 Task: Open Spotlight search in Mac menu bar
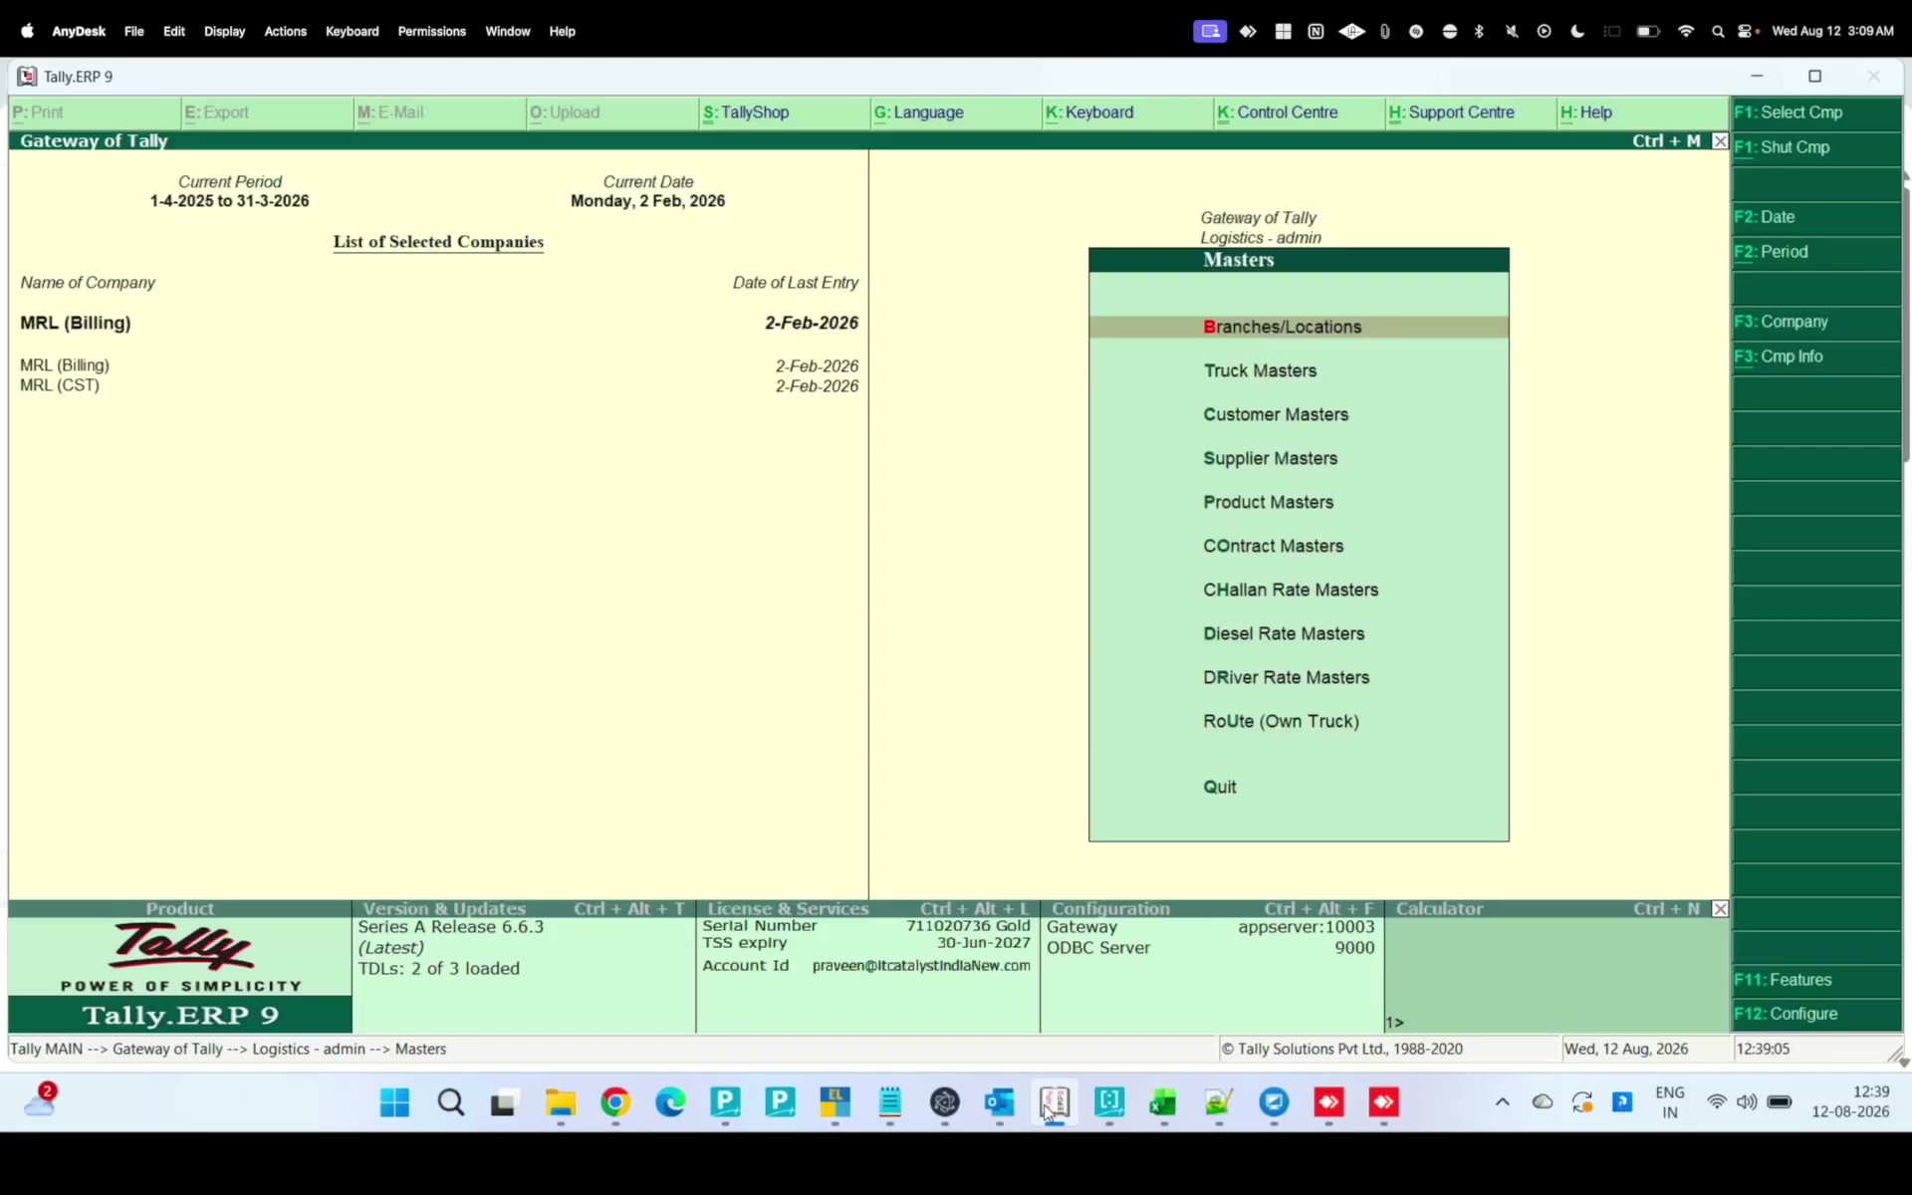click(x=1718, y=31)
